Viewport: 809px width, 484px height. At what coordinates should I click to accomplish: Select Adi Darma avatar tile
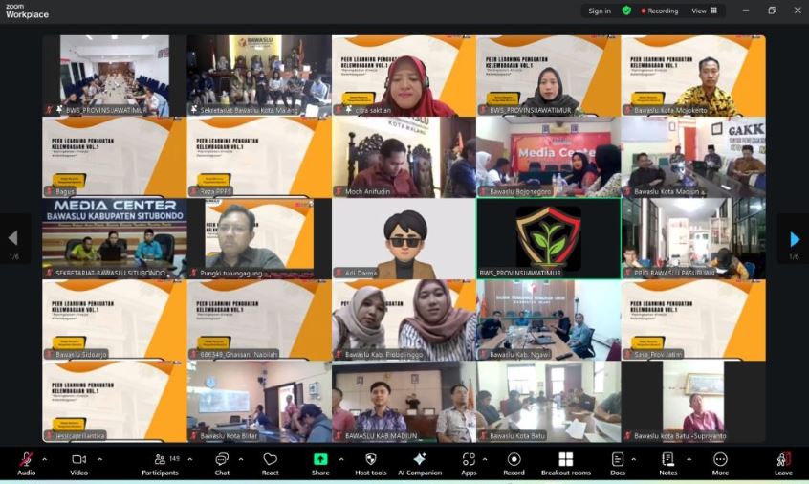[404, 238]
